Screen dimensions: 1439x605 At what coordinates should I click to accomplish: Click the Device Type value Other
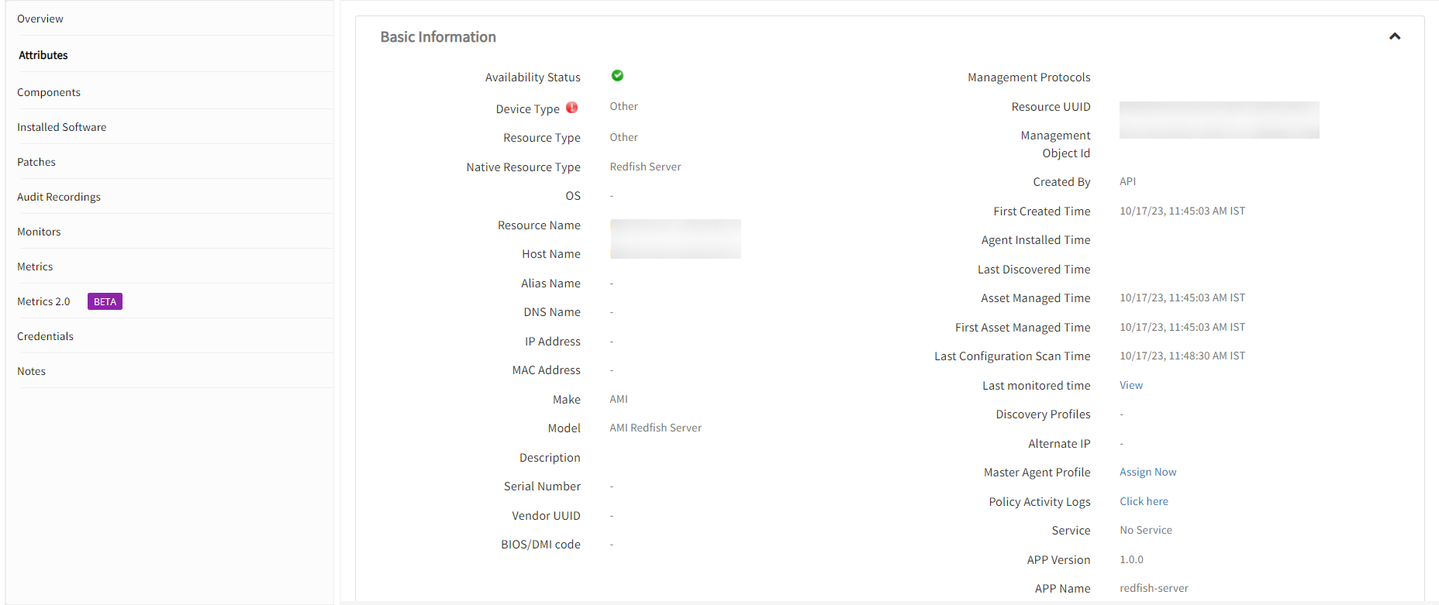623,106
